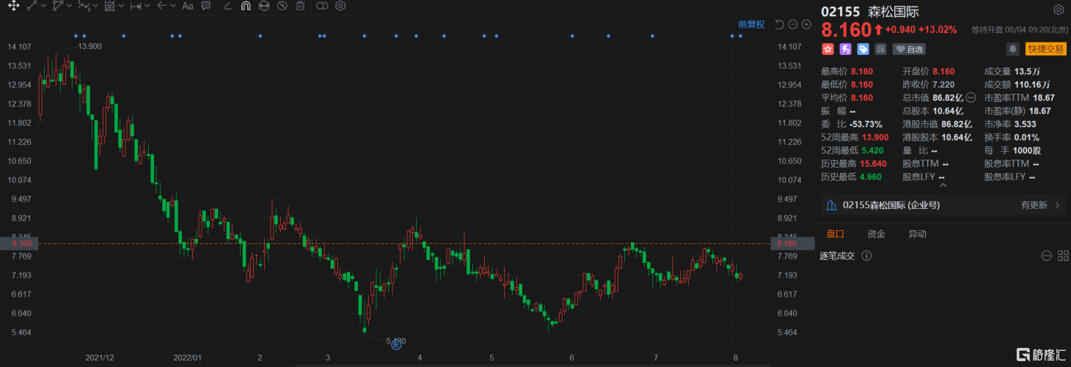The image size is (1071, 367).
Task: Select the range measurement tool
Action: 136,6
